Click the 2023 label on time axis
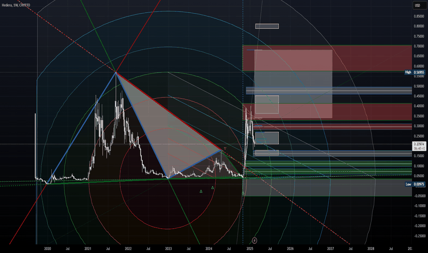The image size is (428, 253). 169,248
